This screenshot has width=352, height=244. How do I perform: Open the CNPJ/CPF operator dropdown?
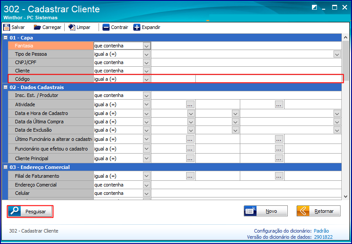147,62
